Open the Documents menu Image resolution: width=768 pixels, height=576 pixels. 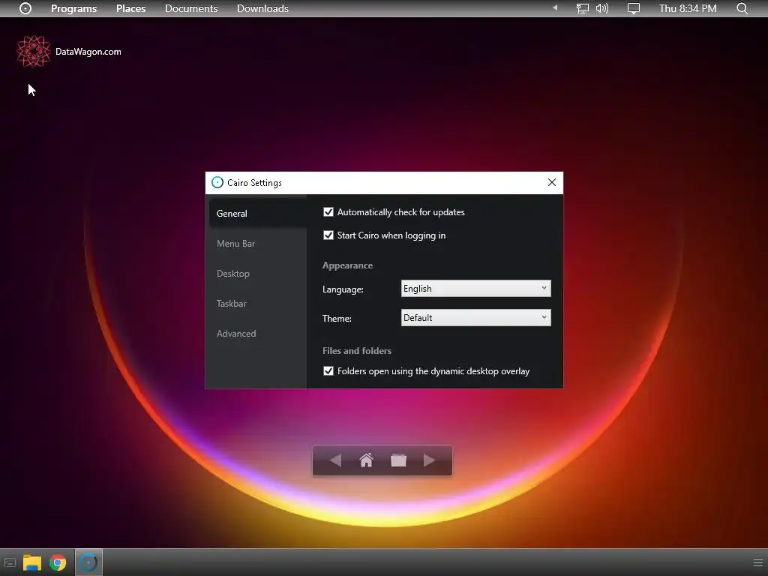click(x=191, y=8)
